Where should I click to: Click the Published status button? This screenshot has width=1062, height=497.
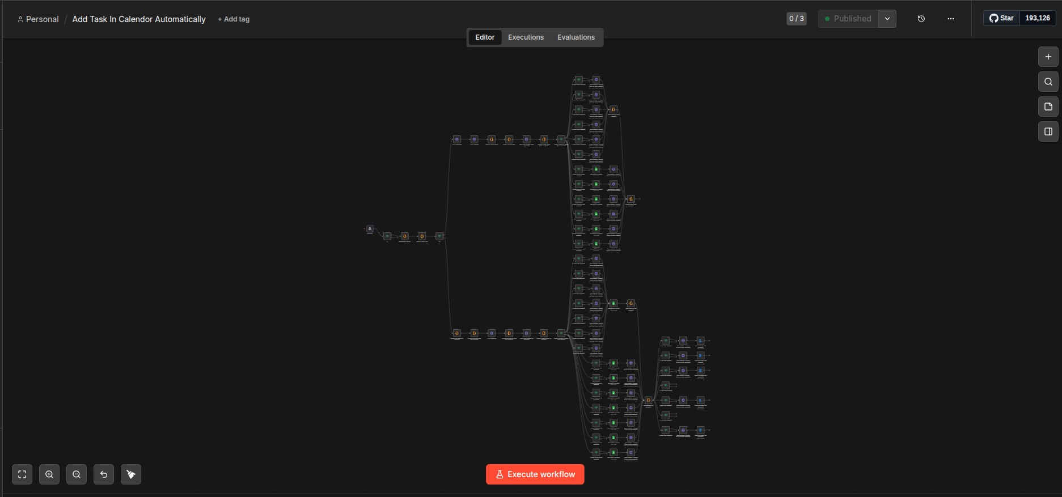(848, 19)
